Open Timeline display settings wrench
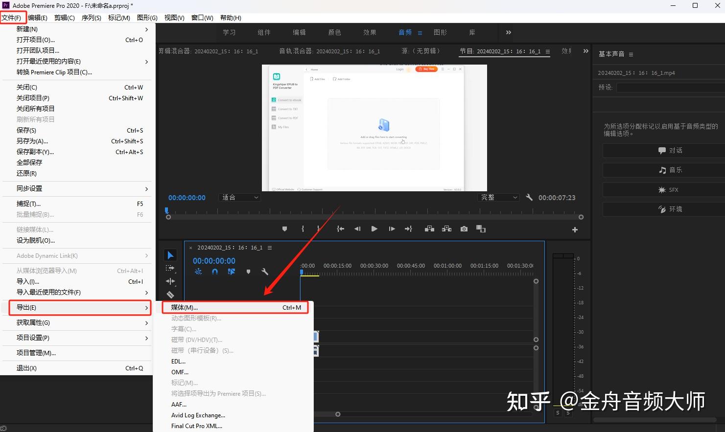Screen dimensions: 725x432 [265, 272]
